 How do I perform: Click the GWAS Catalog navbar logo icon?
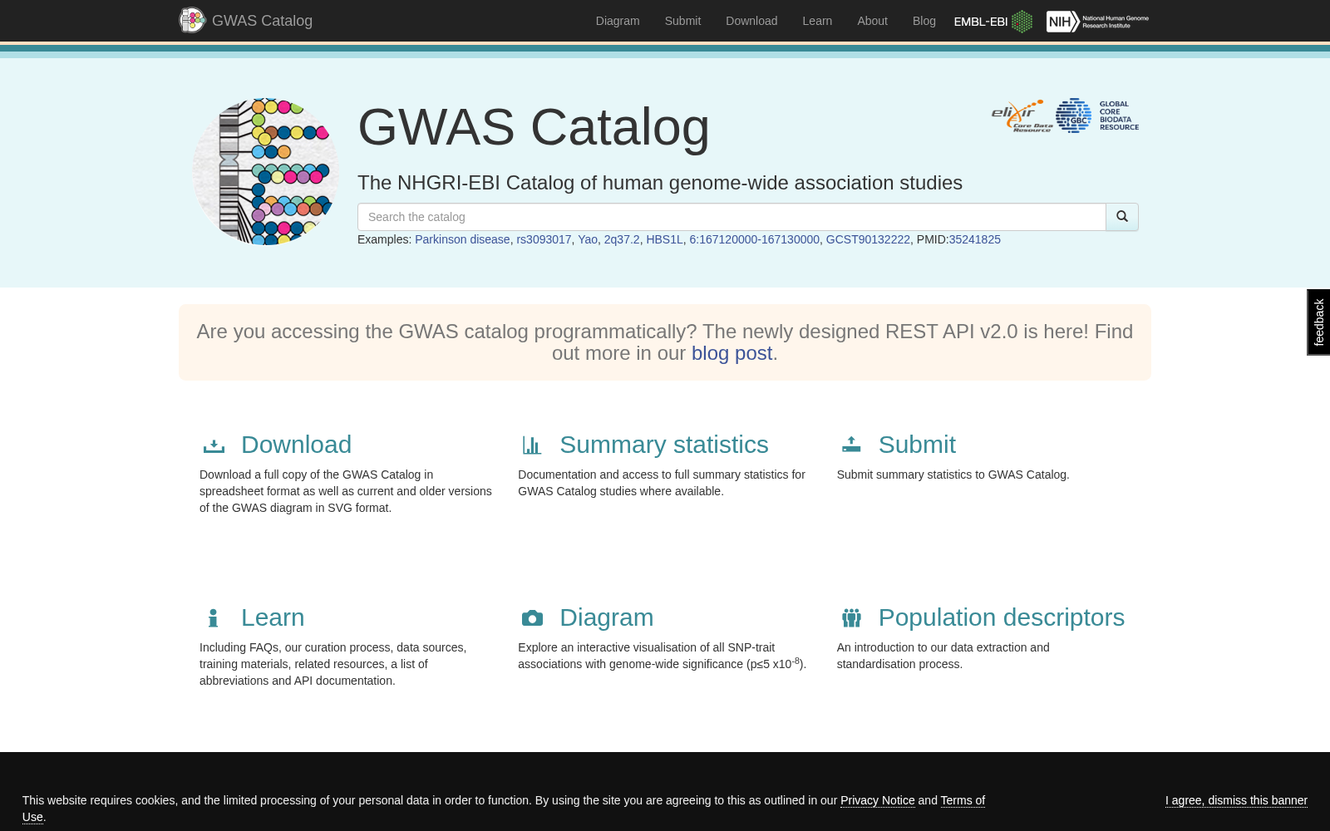pyautogui.click(x=192, y=20)
